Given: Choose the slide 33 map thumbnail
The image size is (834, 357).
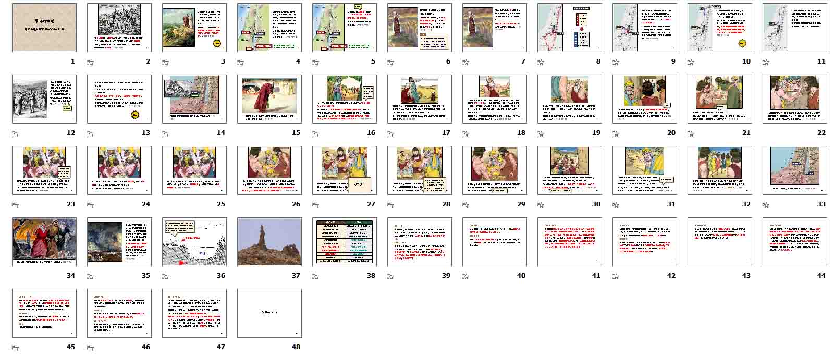Looking at the screenshot, I should (795, 170).
